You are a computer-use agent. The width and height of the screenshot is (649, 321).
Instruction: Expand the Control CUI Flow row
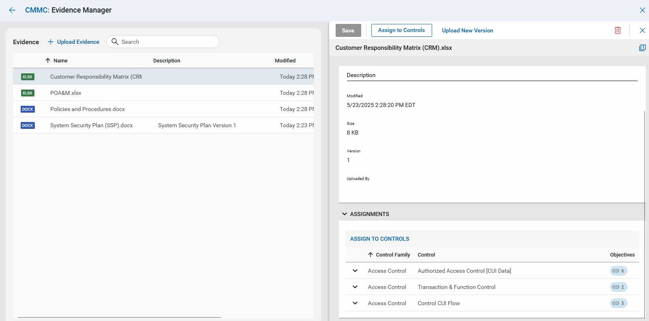click(x=355, y=303)
